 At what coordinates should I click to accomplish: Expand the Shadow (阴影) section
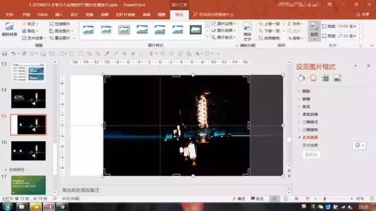pos(306,91)
